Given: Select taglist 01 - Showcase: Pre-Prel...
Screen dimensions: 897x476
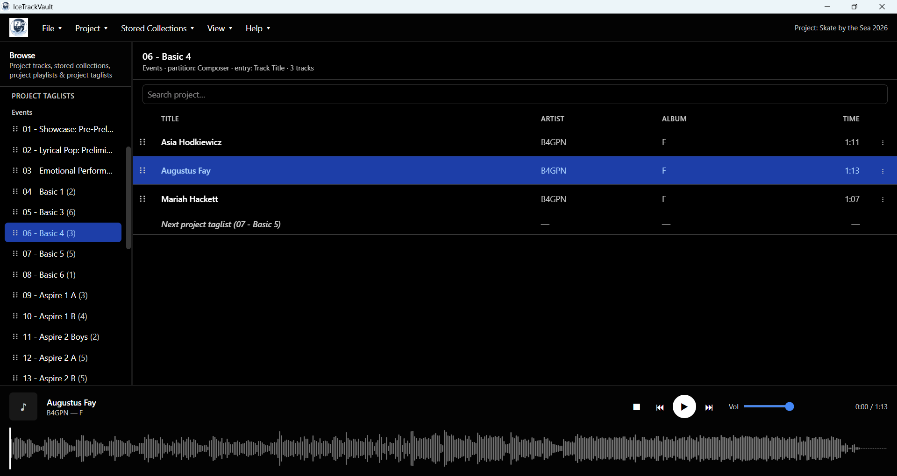Looking at the screenshot, I should pos(63,129).
